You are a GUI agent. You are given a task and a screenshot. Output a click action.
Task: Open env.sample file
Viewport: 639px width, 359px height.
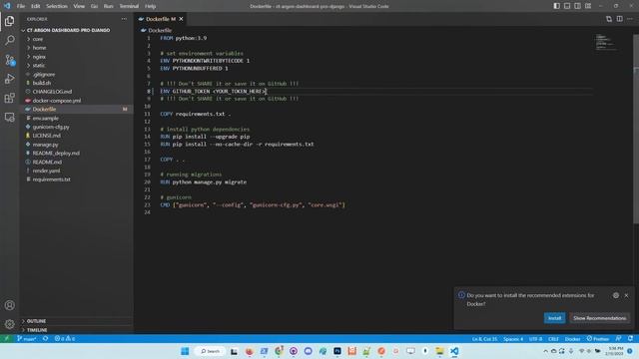76,118
